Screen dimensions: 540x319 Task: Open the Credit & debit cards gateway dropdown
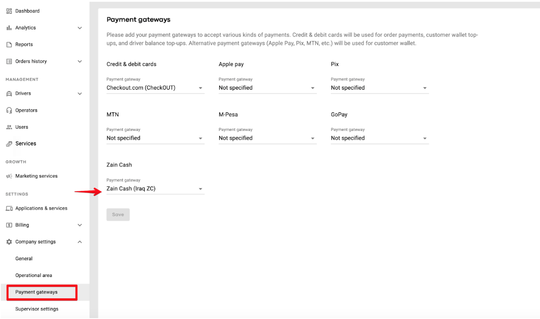tap(155, 88)
